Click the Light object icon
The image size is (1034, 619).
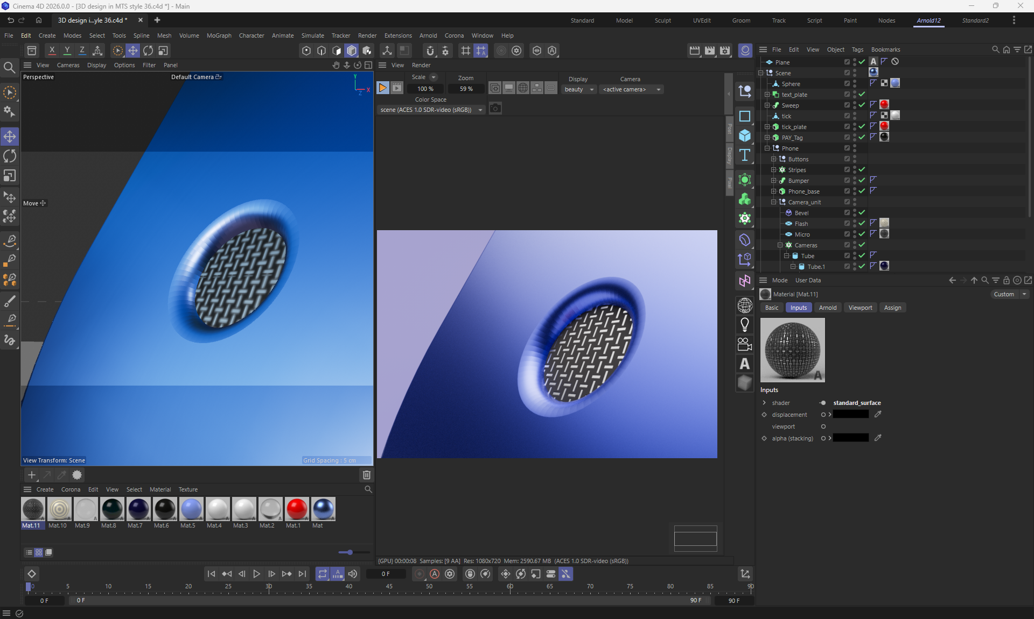point(745,325)
